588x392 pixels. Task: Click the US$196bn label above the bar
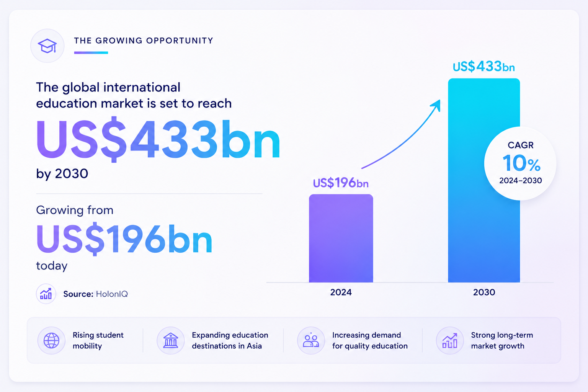341,183
